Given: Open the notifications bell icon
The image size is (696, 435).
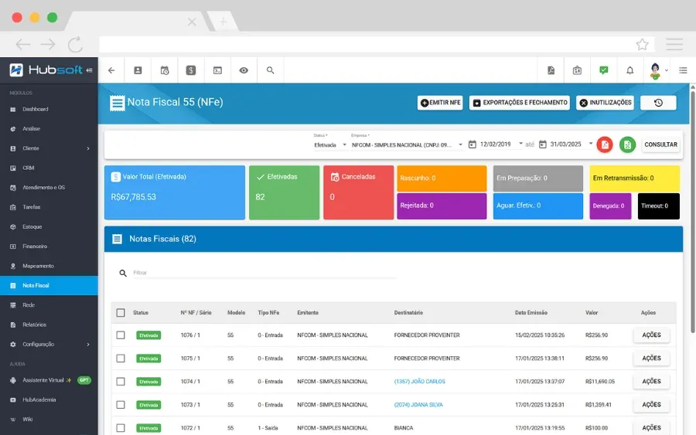Looking at the screenshot, I should [x=629, y=70].
